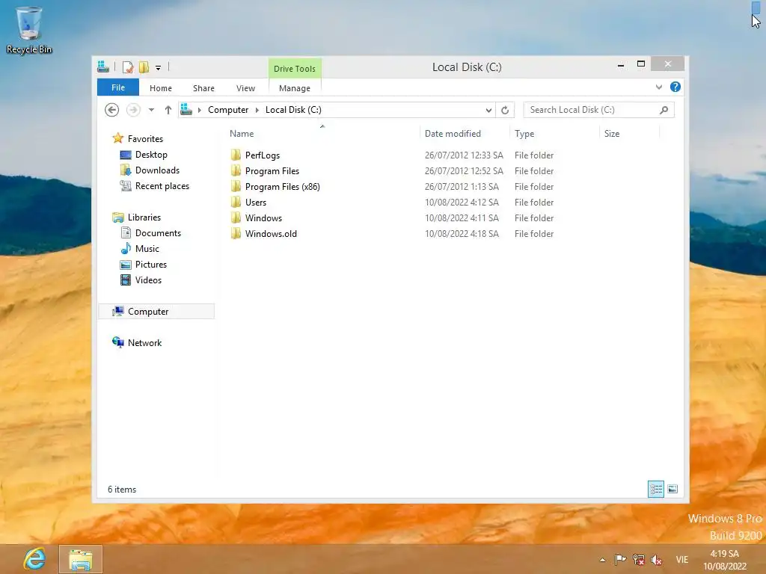This screenshot has height=574, width=766.
Task: Select the Windows.old folder icon
Action: coord(236,233)
